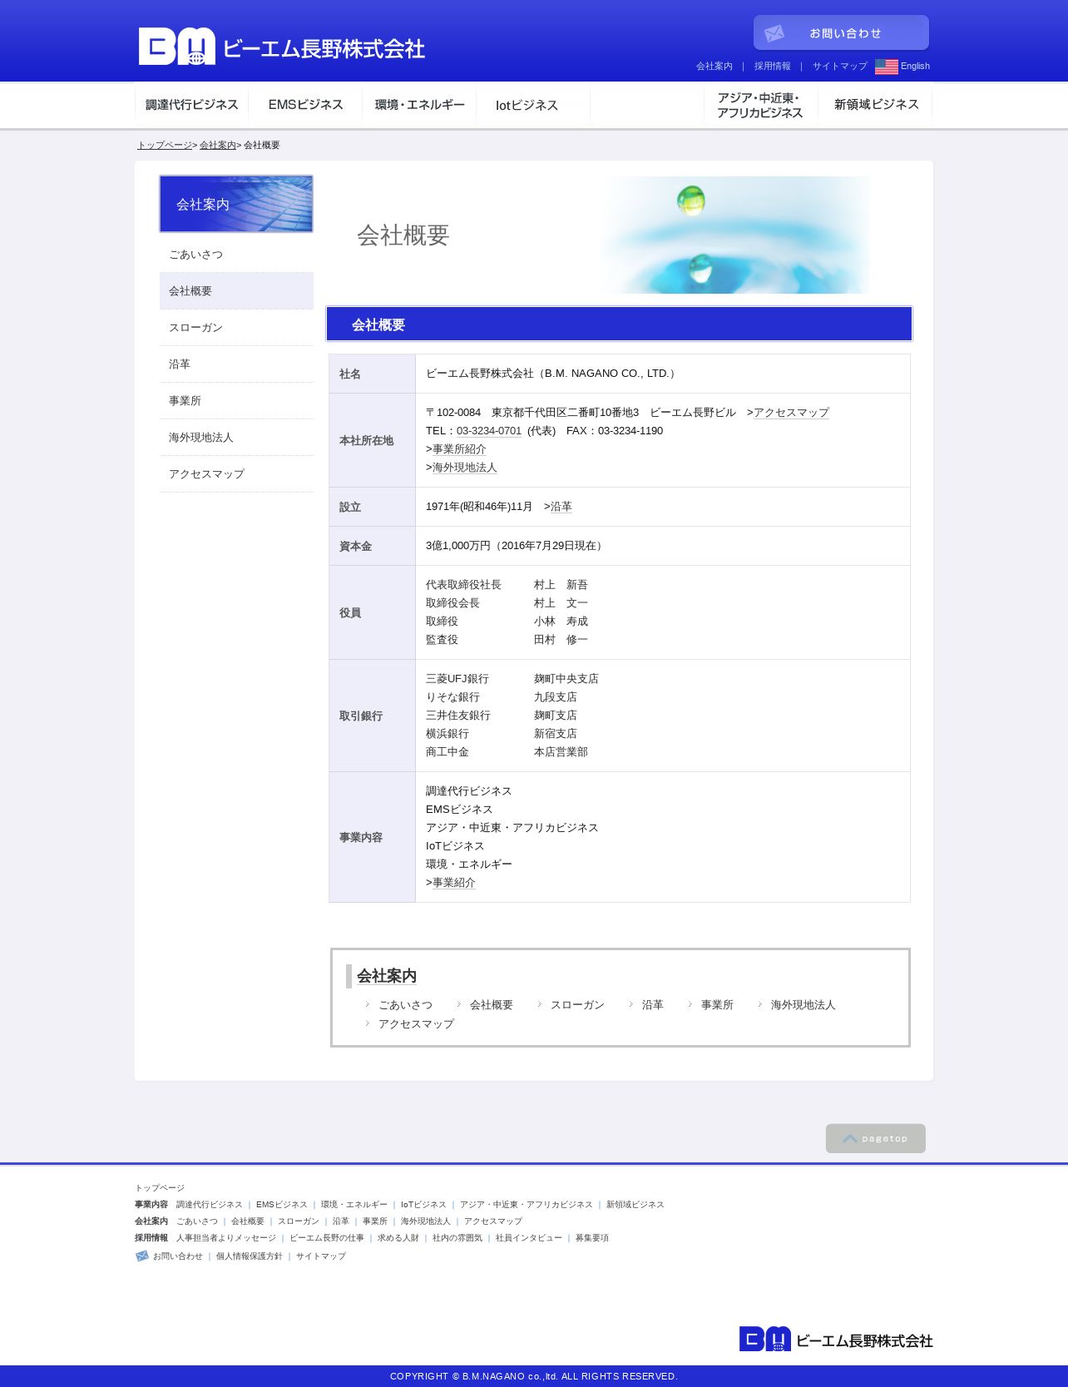Click 会社案内 in the breadcrumb
The image size is (1068, 1387).
point(218,145)
